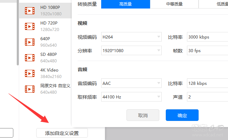
Task: Click the video 比特率 3000 kbps field
Action: pos(207,37)
